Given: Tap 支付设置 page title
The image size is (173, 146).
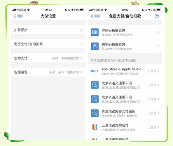Looking at the screenshot, I should (x=48, y=16).
